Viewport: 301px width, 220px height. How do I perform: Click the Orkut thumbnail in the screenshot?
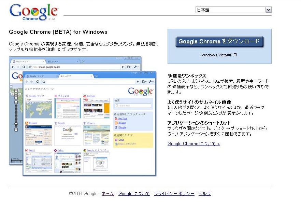pos(68,163)
